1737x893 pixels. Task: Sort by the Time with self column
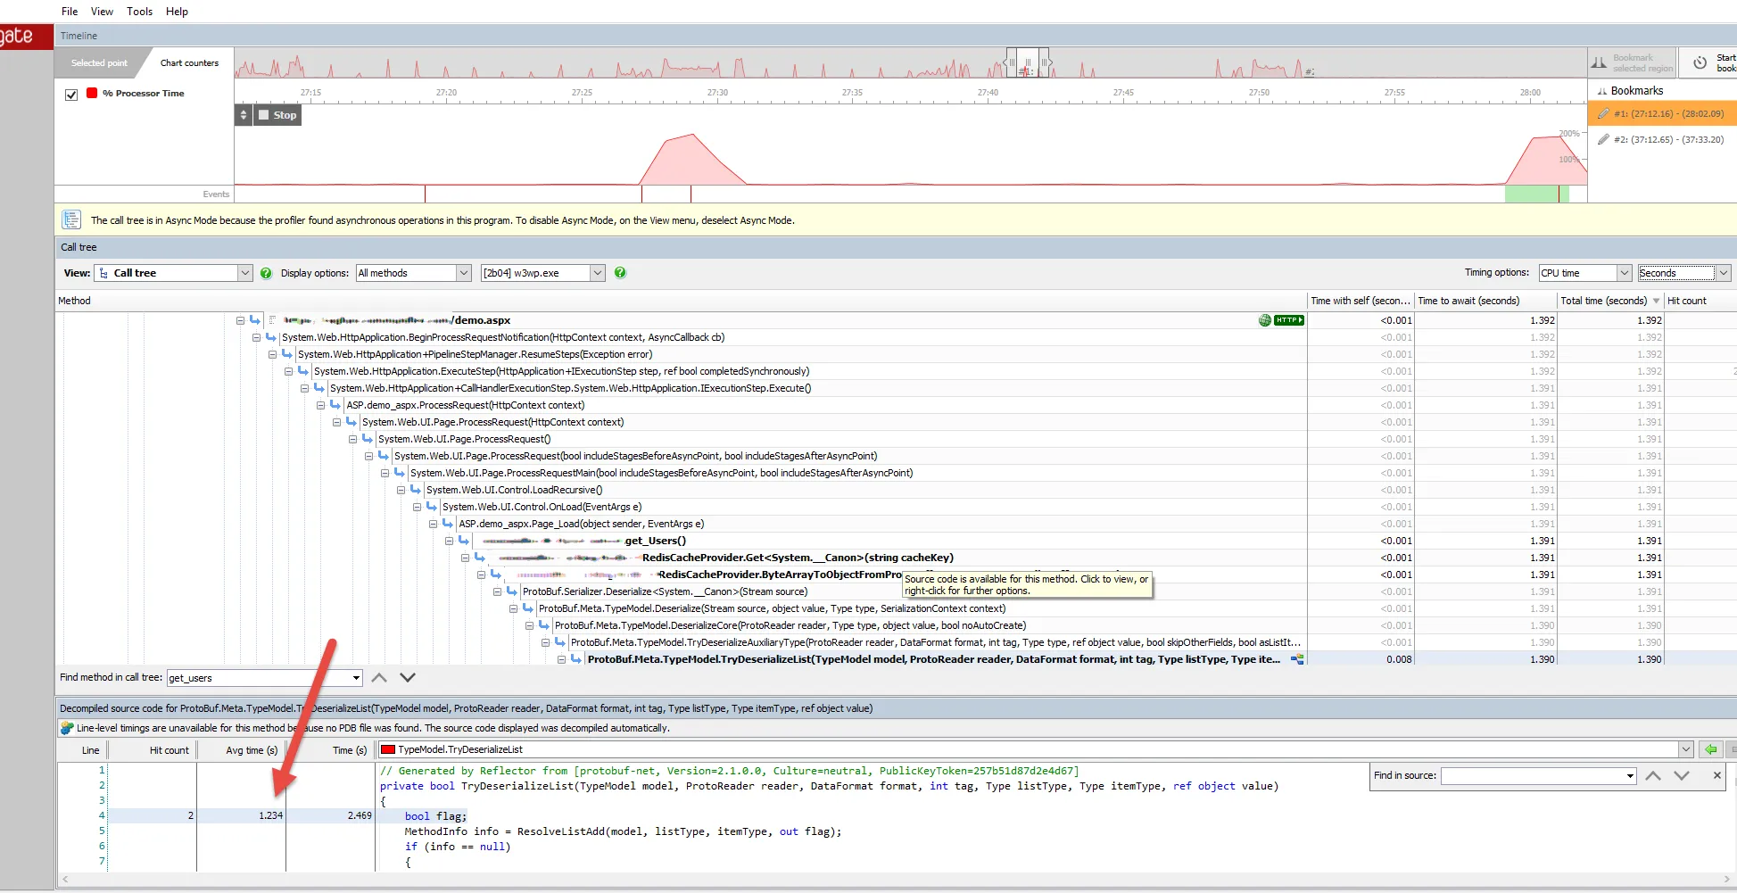point(1360,301)
